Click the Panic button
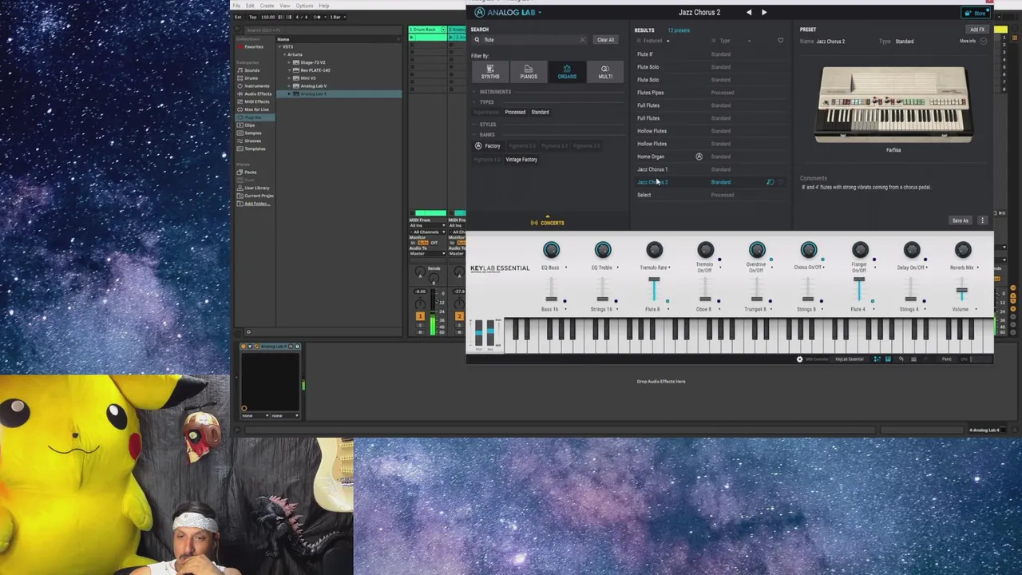Screen dimensions: 1022x575 tap(946, 359)
